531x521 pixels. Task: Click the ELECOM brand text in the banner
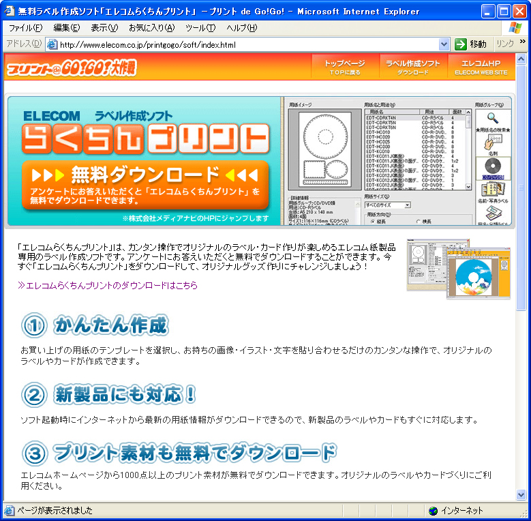tap(52, 116)
